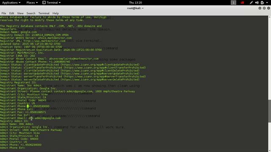Open the network connection icon
The height and width of the screenshot is (152, 271).
pos(251,3)
